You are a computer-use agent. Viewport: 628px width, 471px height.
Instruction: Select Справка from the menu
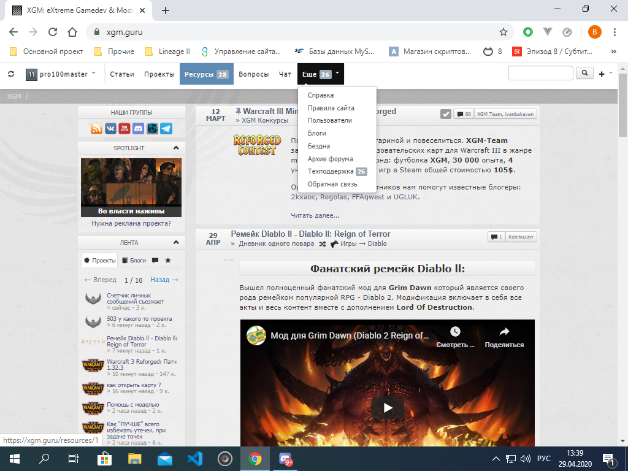coord(321,95)
